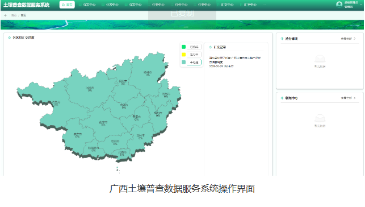Select 河池市 region on the map
365x207 pixels.
pyautogui.click(x=90, y=89)
